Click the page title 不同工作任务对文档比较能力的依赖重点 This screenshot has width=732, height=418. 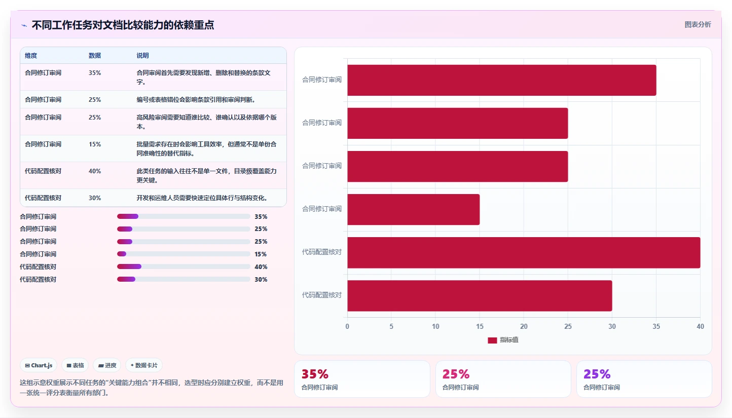point(123,25)
